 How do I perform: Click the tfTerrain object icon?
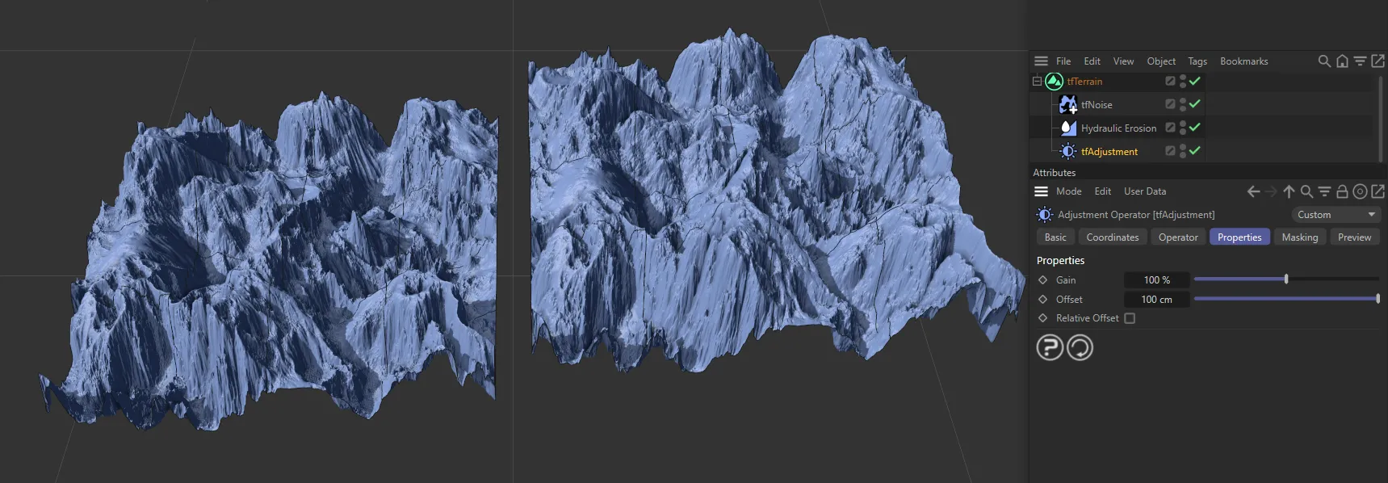(x=1054, y=82)
